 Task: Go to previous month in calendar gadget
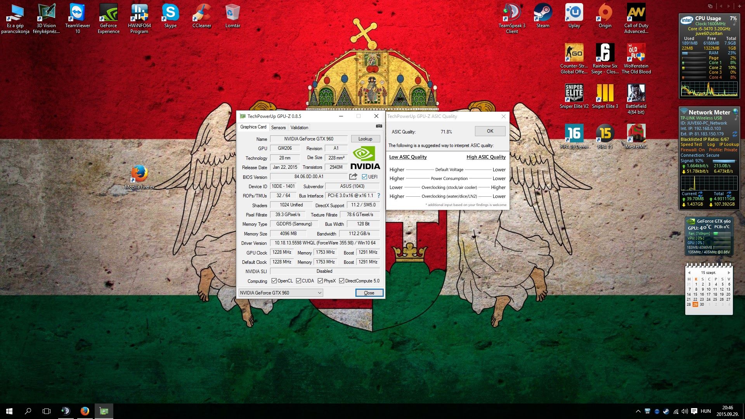pos(689,273)
